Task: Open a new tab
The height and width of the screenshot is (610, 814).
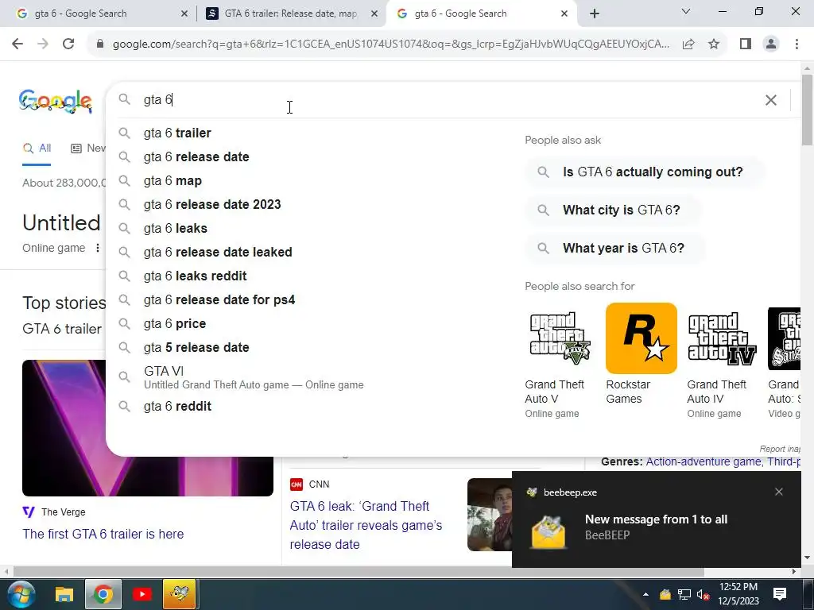Action: coord(595,14)
